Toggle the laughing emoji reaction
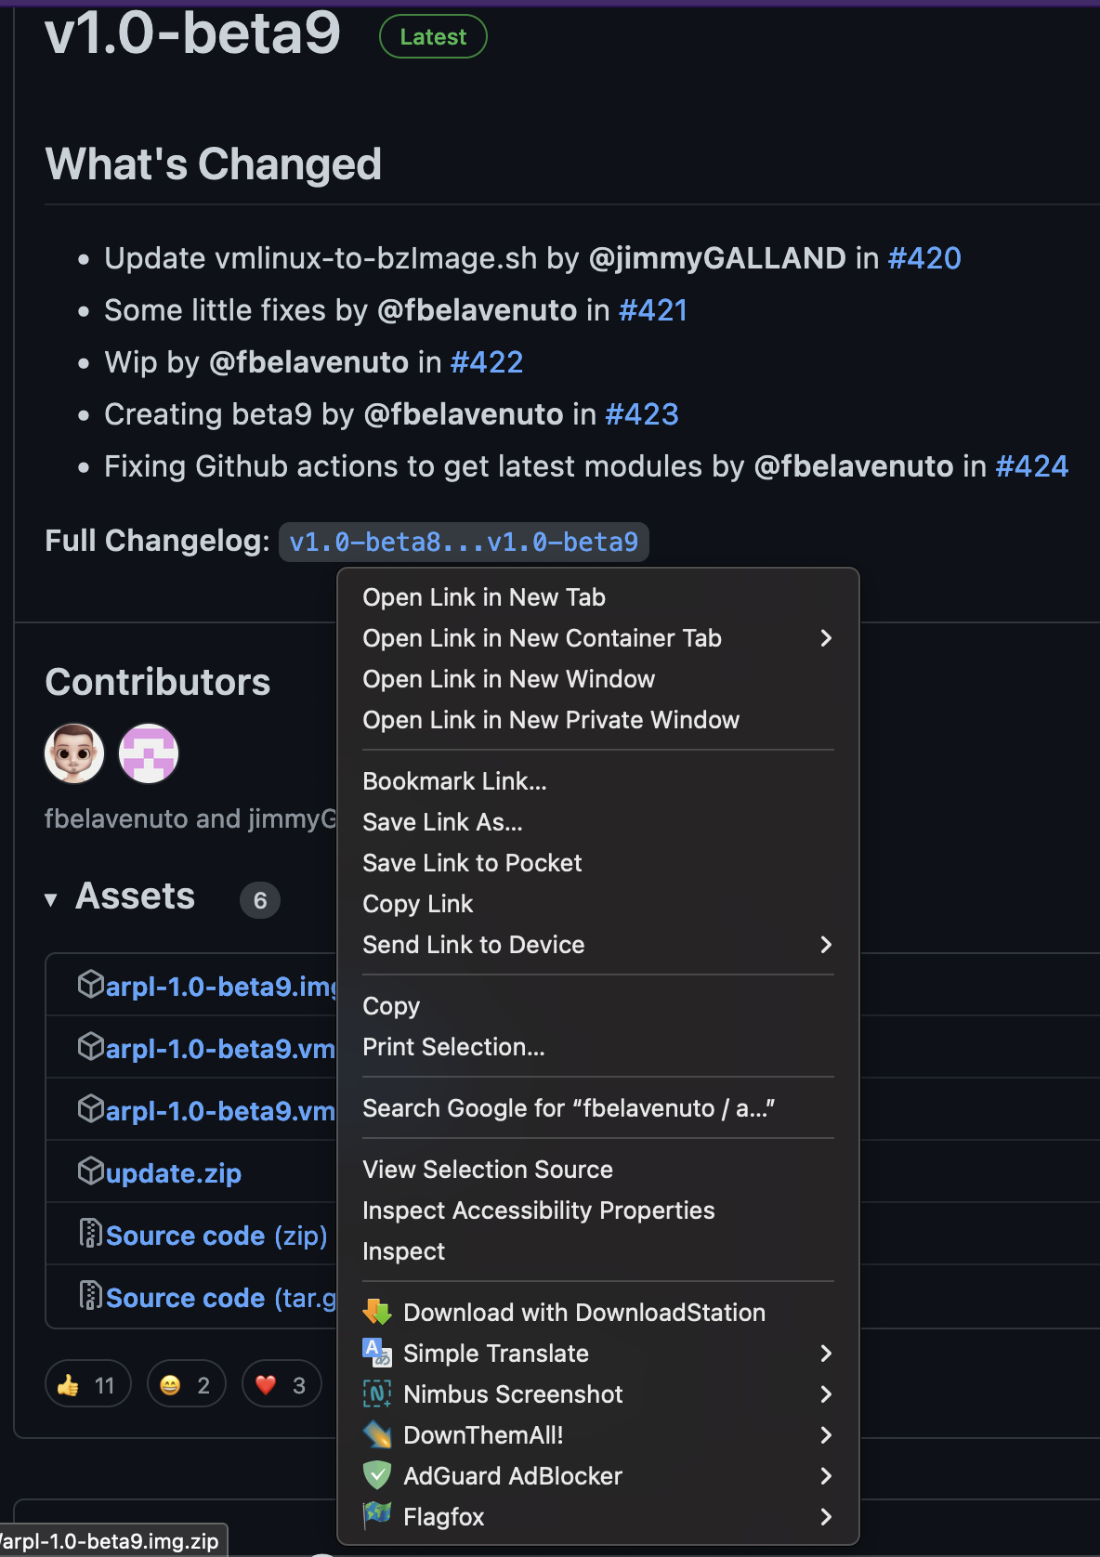This screenshot has height=1557, width=1100. click(x=186, y=1385)
